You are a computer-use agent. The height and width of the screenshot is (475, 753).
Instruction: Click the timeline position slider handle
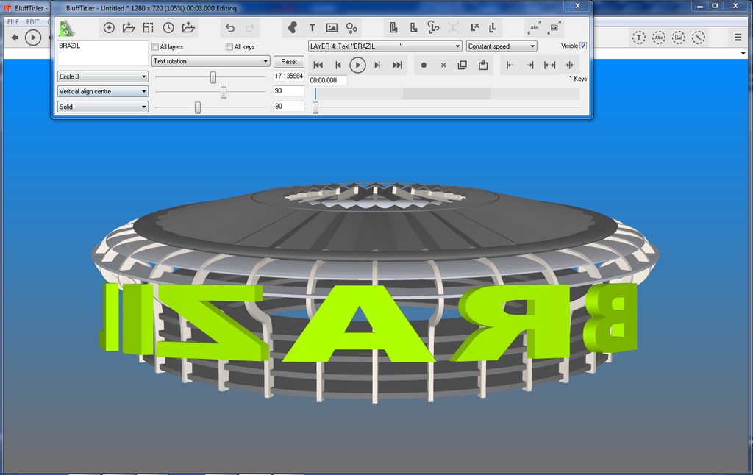[x=315, y=107]
